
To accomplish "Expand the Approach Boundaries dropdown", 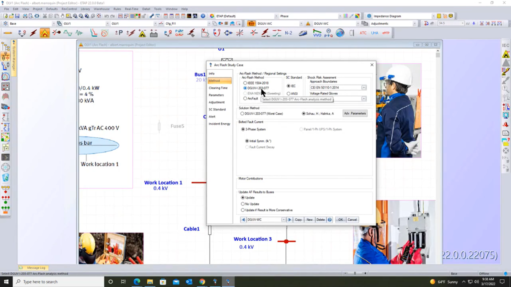I will (x=364, y=88).
